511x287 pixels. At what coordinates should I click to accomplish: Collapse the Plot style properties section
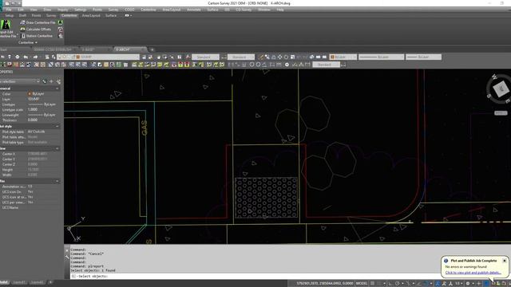[x=57, y=126]
